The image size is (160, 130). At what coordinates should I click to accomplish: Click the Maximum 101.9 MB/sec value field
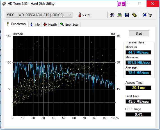pos(138,62)
